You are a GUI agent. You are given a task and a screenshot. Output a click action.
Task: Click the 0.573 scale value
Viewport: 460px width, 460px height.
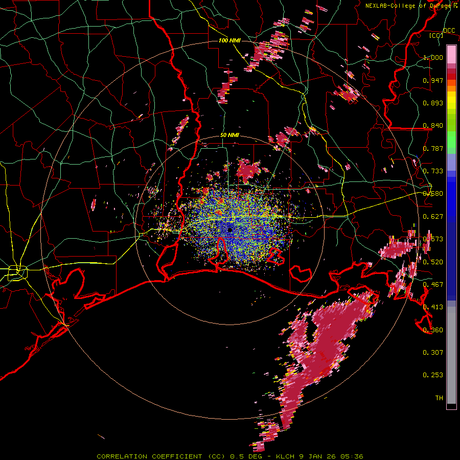pos(433,239)
